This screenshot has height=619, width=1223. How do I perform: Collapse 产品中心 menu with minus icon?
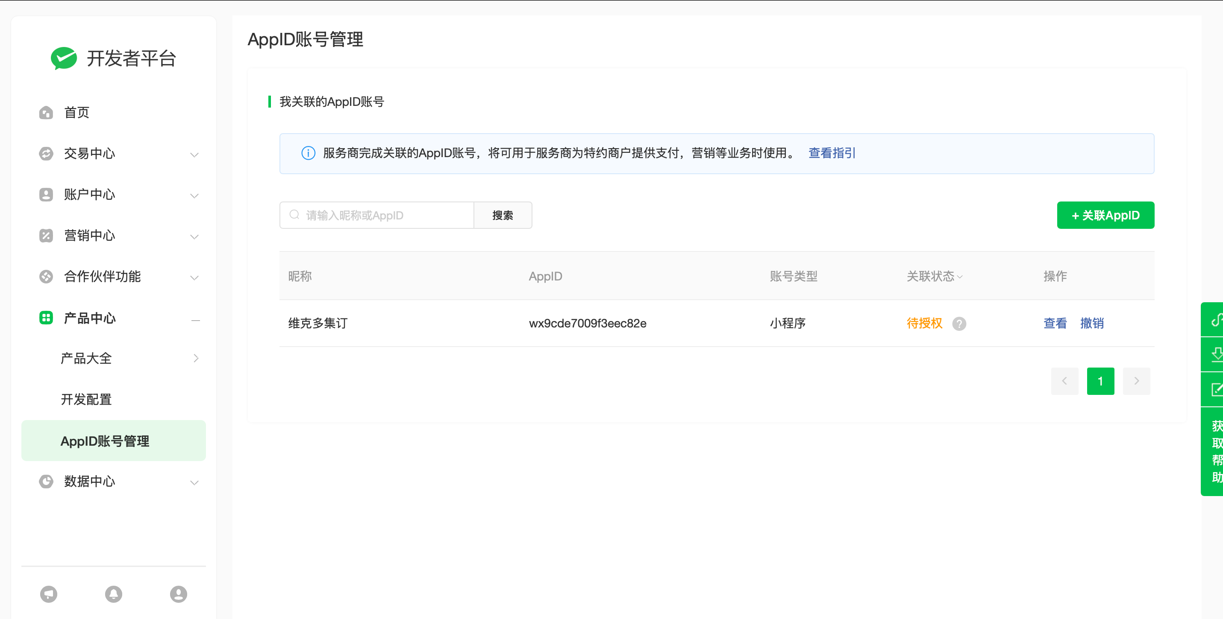coord(195,321)
